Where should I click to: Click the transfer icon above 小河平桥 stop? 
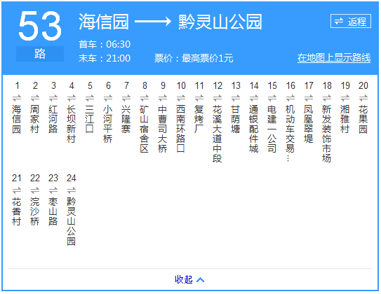108,98
